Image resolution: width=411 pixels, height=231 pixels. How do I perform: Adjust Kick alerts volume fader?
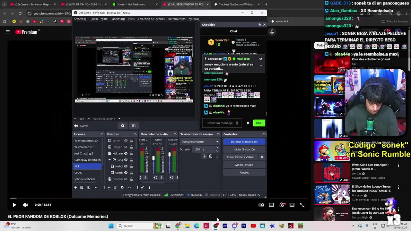click(170, 154)
